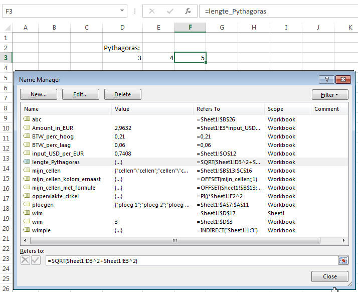Click the formula bar options dots handle
The width and height of the screenshot is (358, 292).
coord(135,11)
